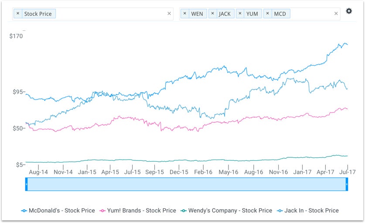
Task: Click the Aug-16 x-axis label
Action: coord(253,172)
